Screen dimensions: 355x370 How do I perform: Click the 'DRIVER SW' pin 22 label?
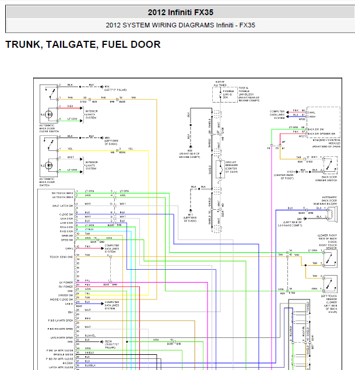click(66, 295)
